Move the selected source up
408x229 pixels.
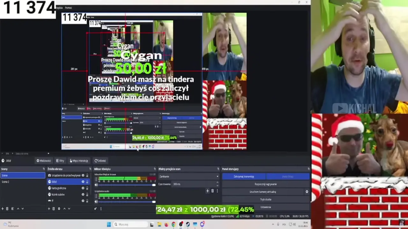click(64, 209)
